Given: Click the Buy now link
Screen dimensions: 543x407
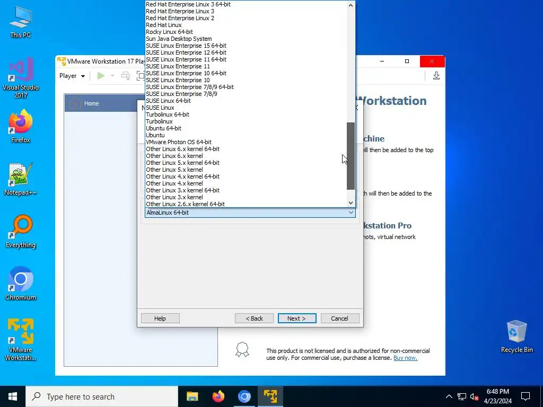Looking at the screenshot, I should 405,358.
